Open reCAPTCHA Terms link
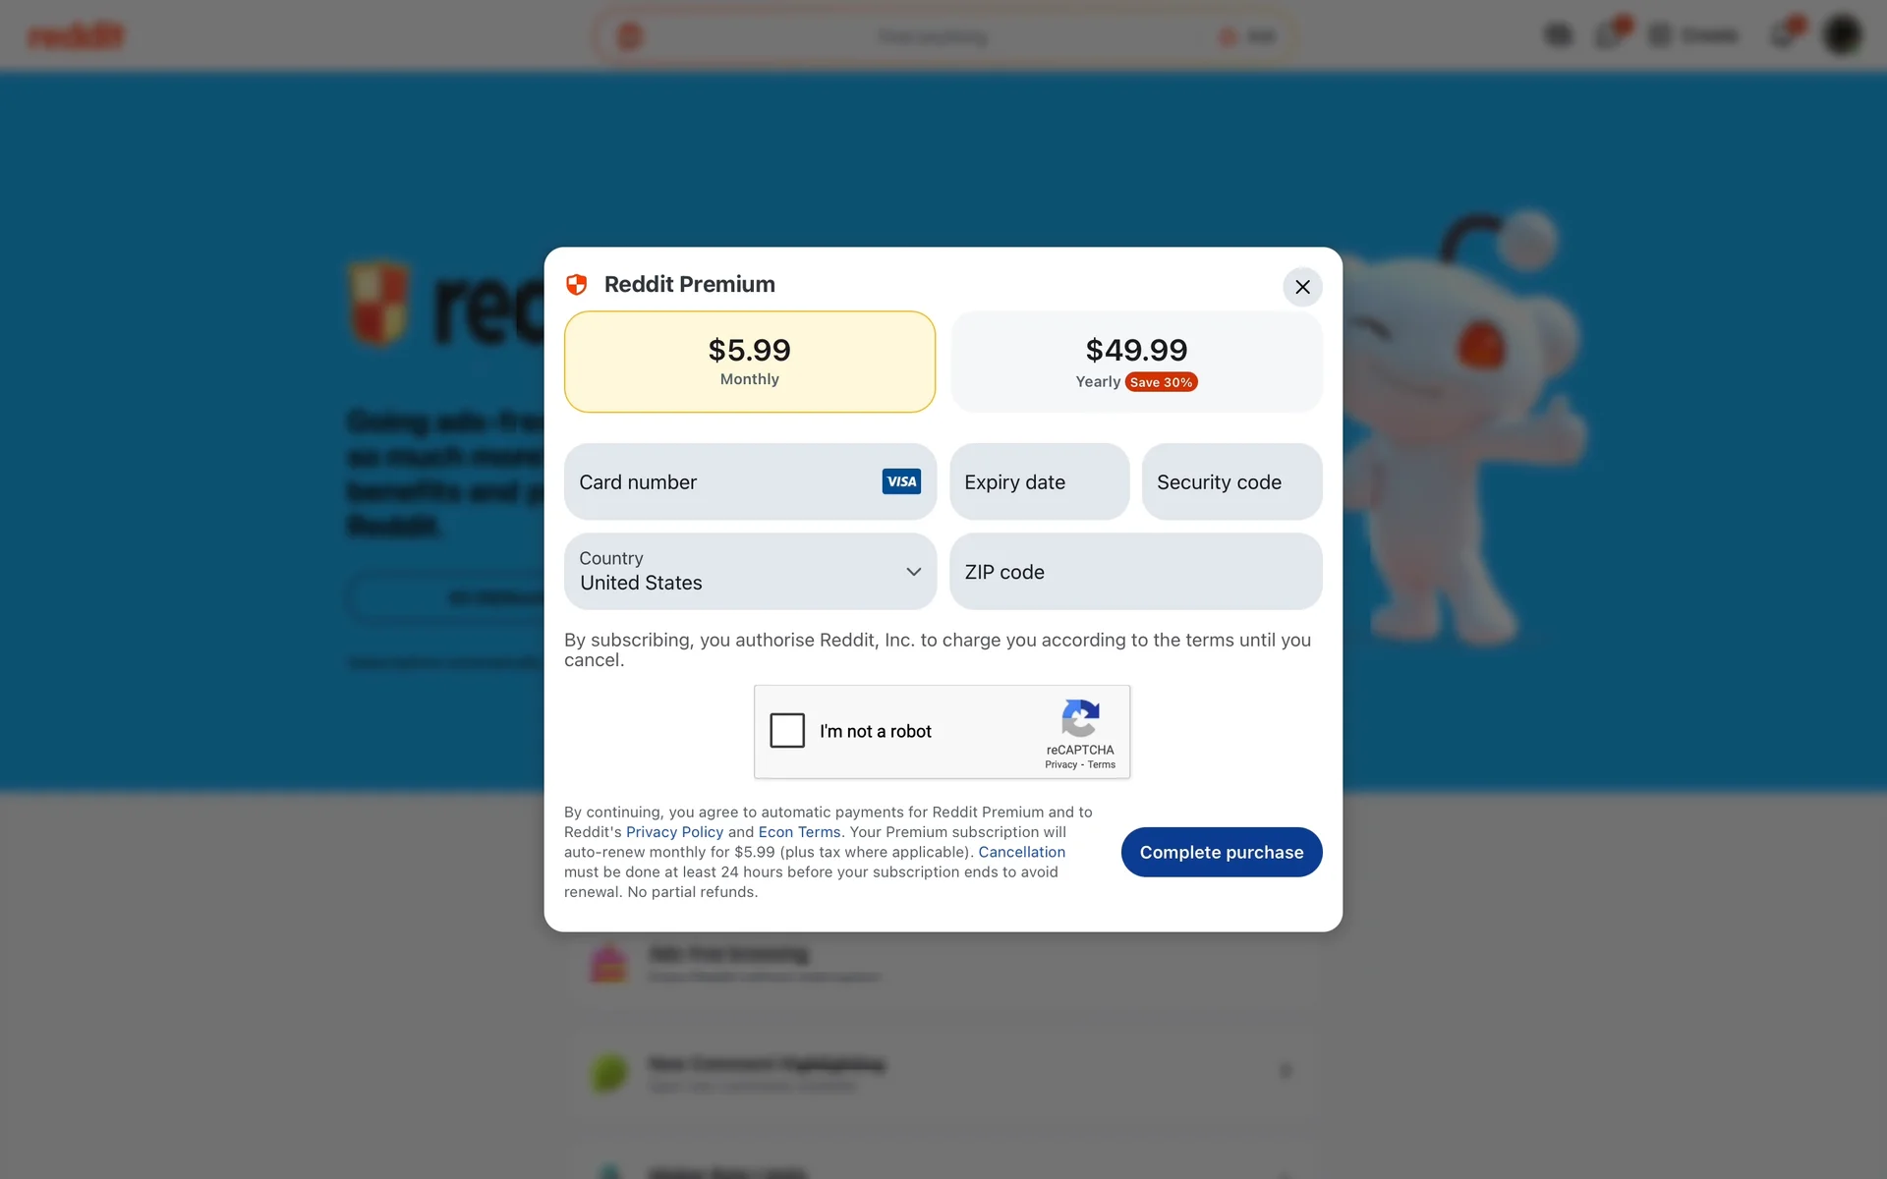The height and width of the screenshot is (1179, 1887). (1101, 764)
